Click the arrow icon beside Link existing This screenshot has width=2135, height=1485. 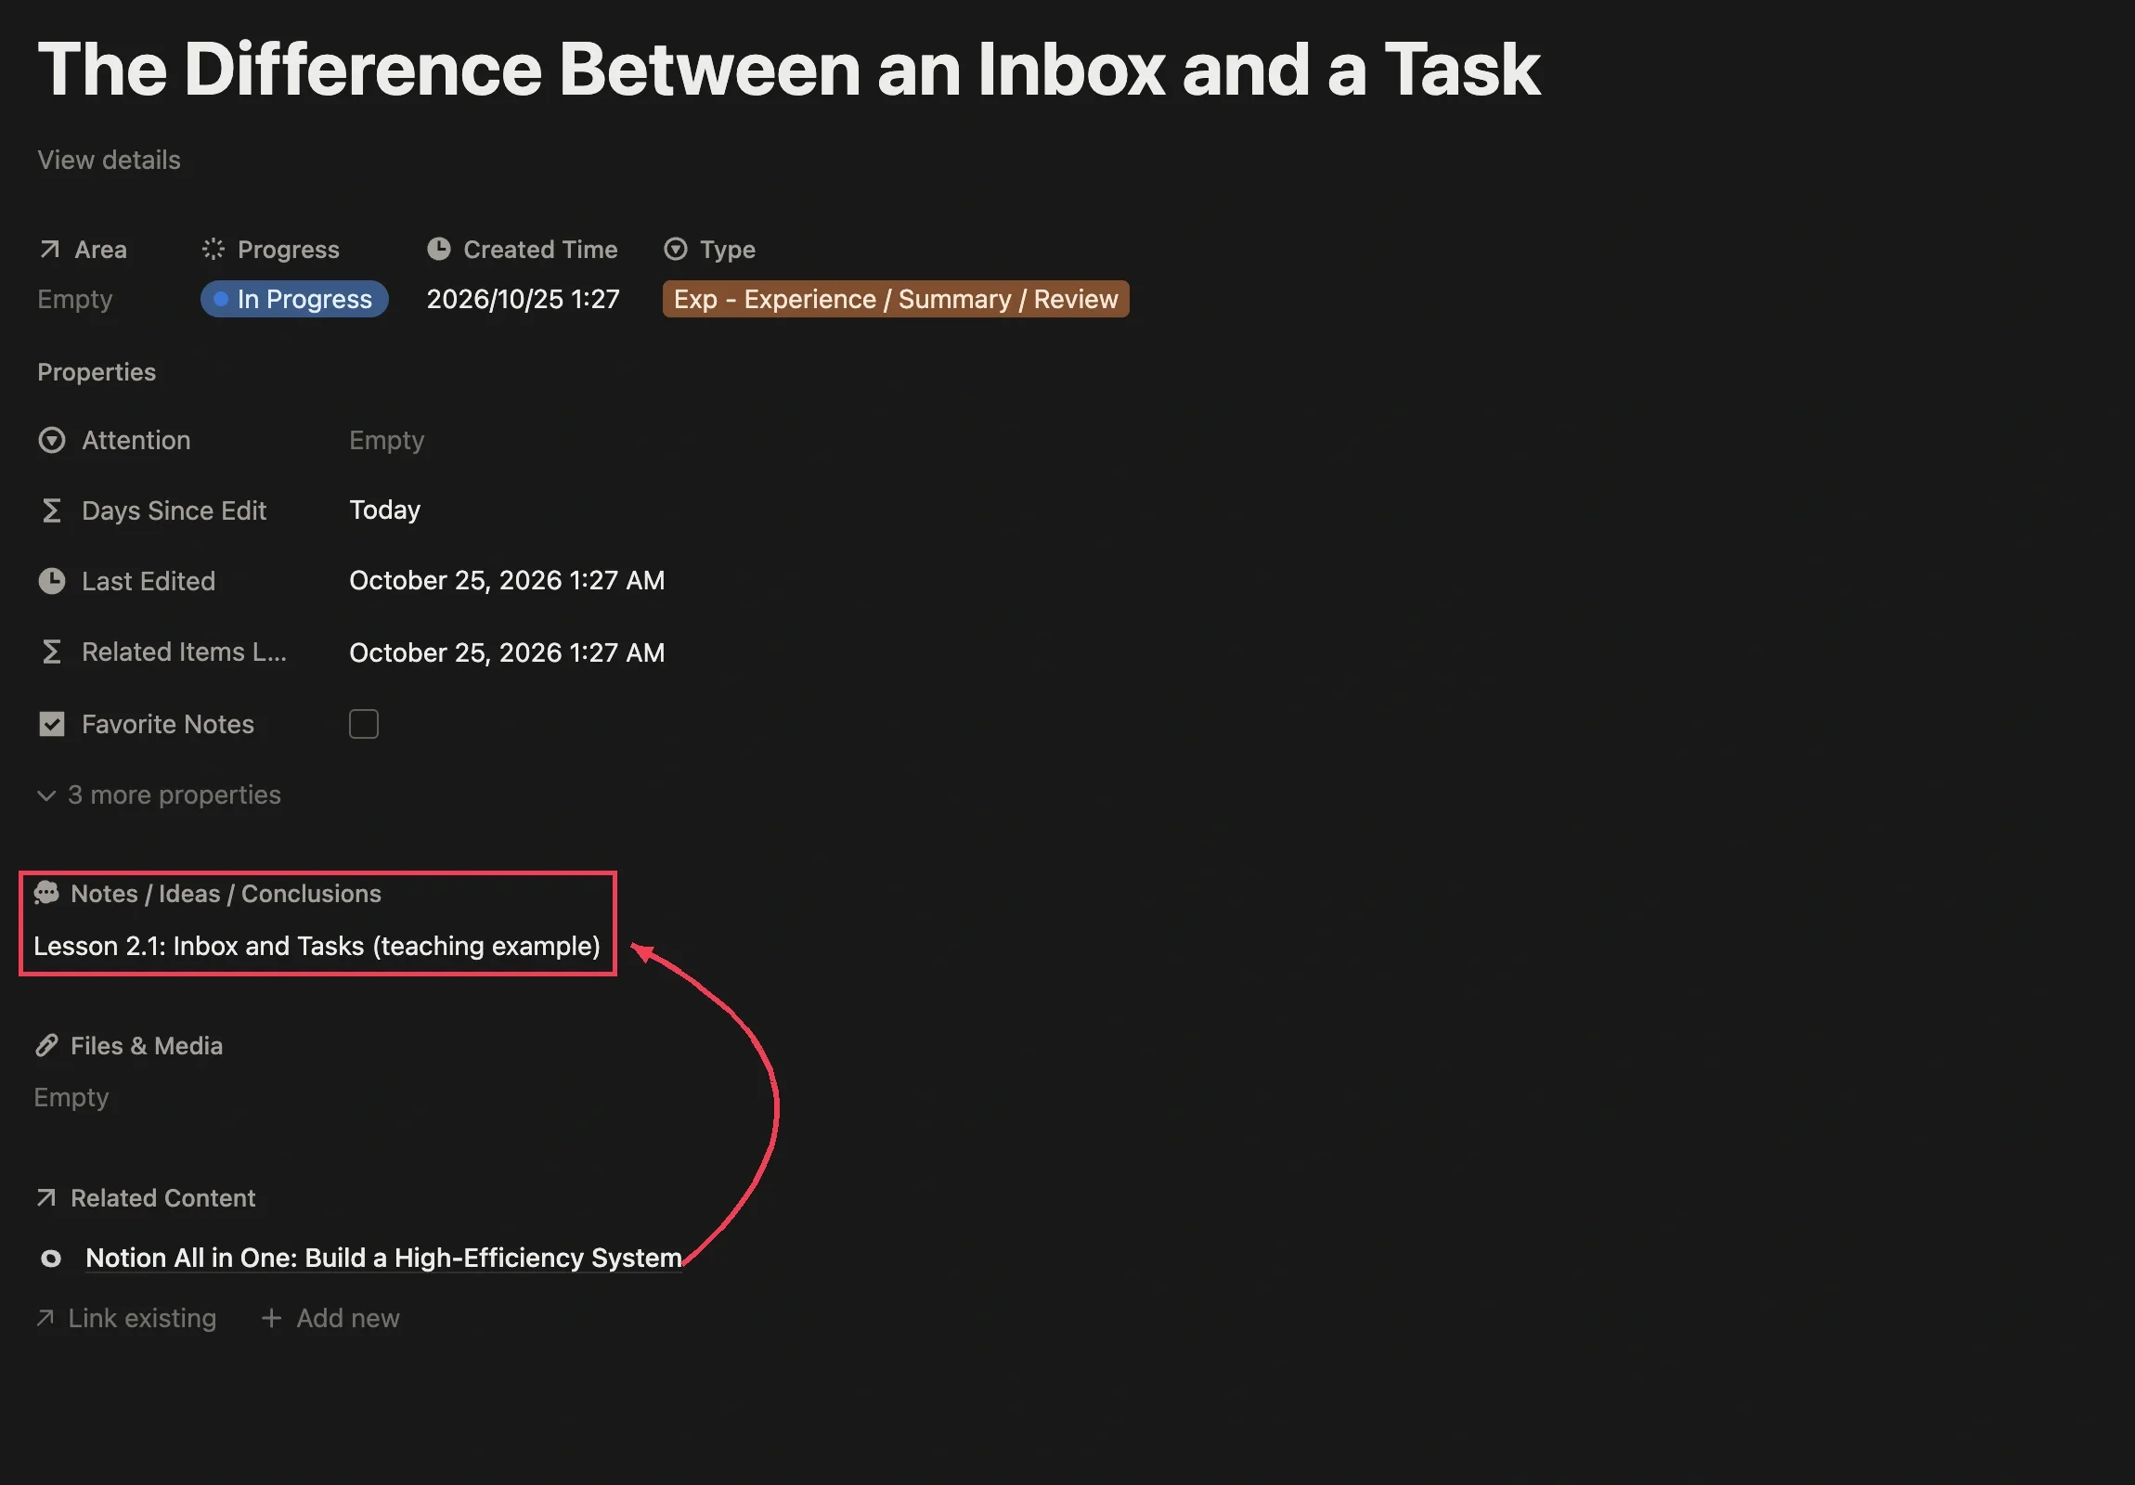pos(45,1318)
